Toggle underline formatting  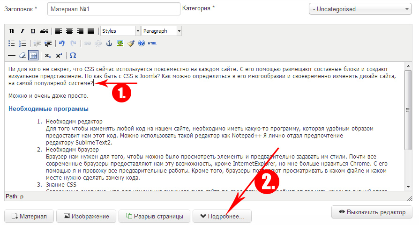33,31
